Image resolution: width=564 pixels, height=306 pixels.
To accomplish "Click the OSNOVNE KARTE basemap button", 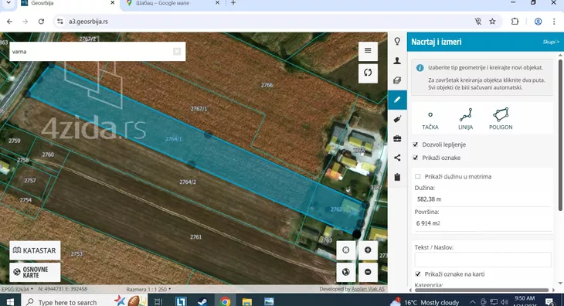I will [x=35, y=272].
